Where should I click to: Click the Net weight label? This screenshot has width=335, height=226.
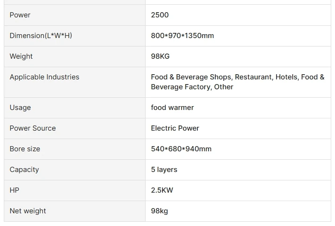28,211
